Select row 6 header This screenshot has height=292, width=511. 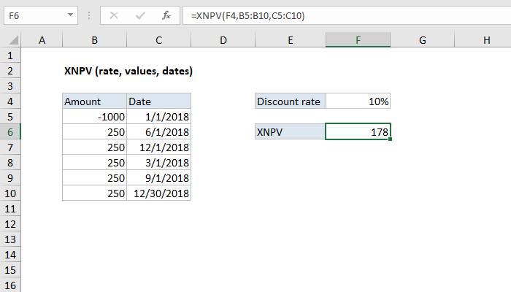point(11,131)
